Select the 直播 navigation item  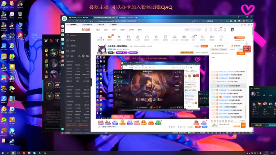tap(106, 30)
